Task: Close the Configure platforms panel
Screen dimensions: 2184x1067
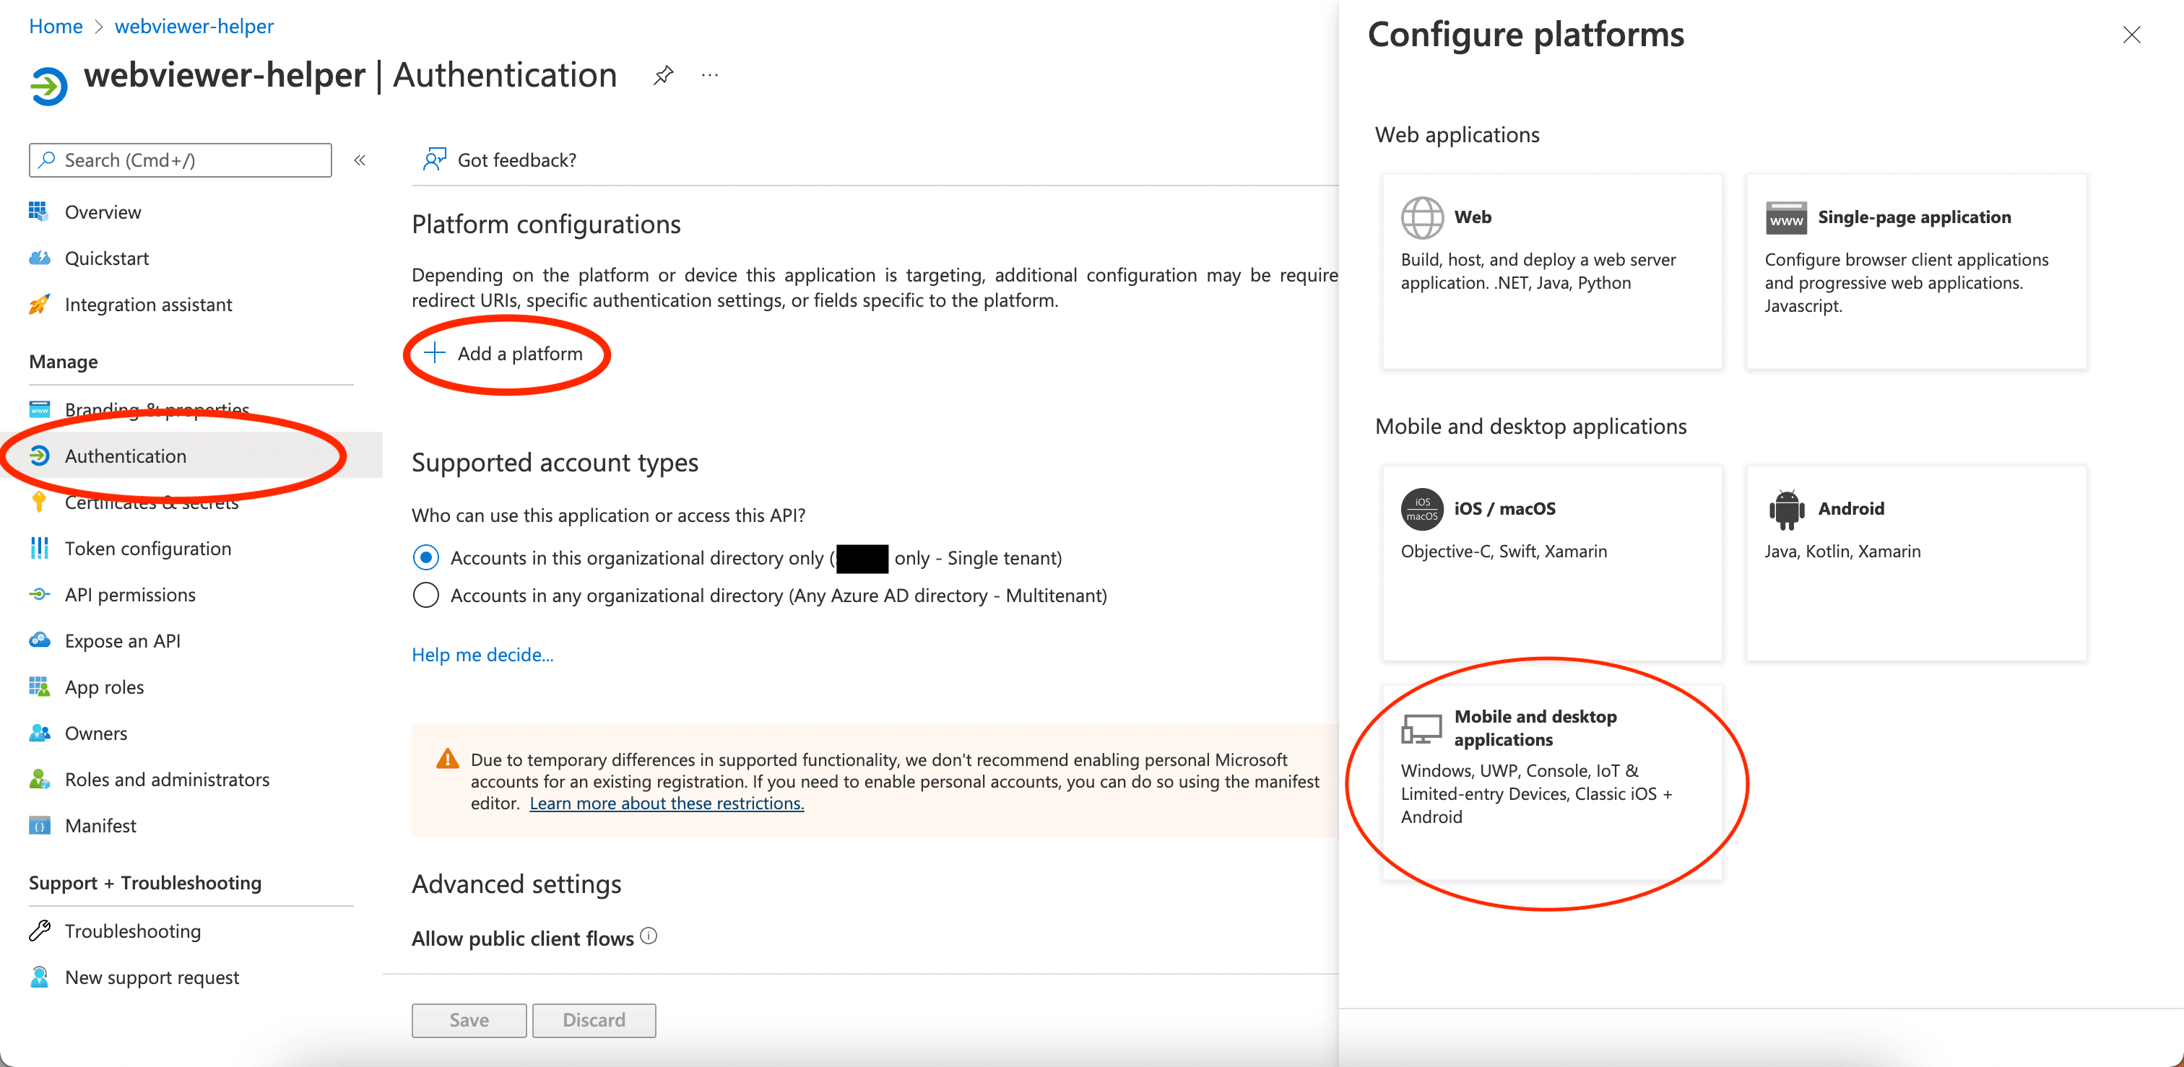Action: click(x=2131, y=35)
